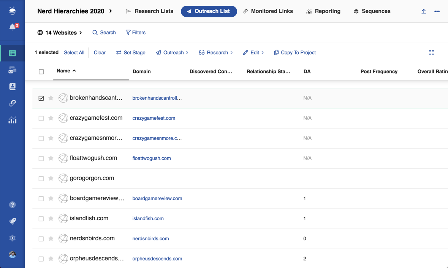The width and height of the screenshot is (448, 268).
Task: Open column layout options icon
Action: [x=431, y=53]
